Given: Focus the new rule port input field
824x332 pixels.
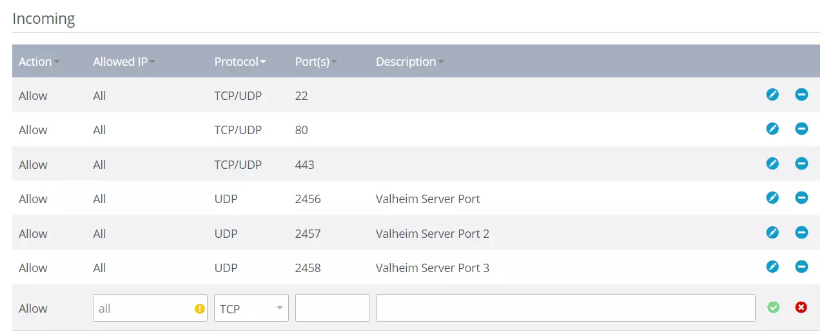Looking at the screenshot, I should click(332, 308).
